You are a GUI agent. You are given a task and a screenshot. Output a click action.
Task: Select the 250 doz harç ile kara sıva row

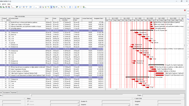52,67
